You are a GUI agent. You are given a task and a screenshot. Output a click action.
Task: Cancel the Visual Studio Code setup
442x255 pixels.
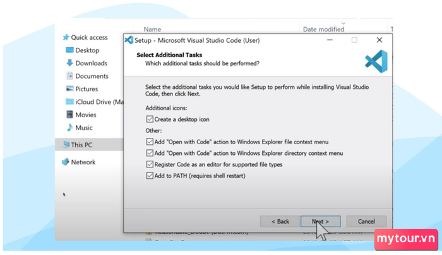pos(366,222)
